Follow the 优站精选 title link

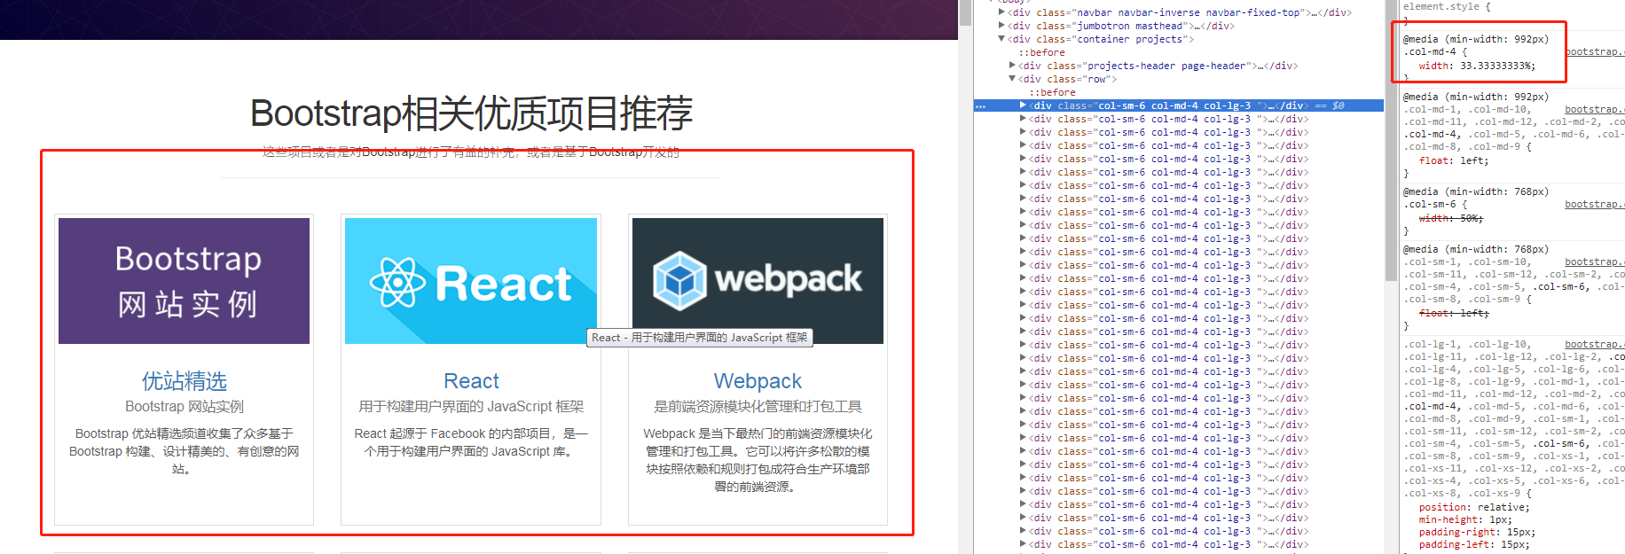point(184,381)
